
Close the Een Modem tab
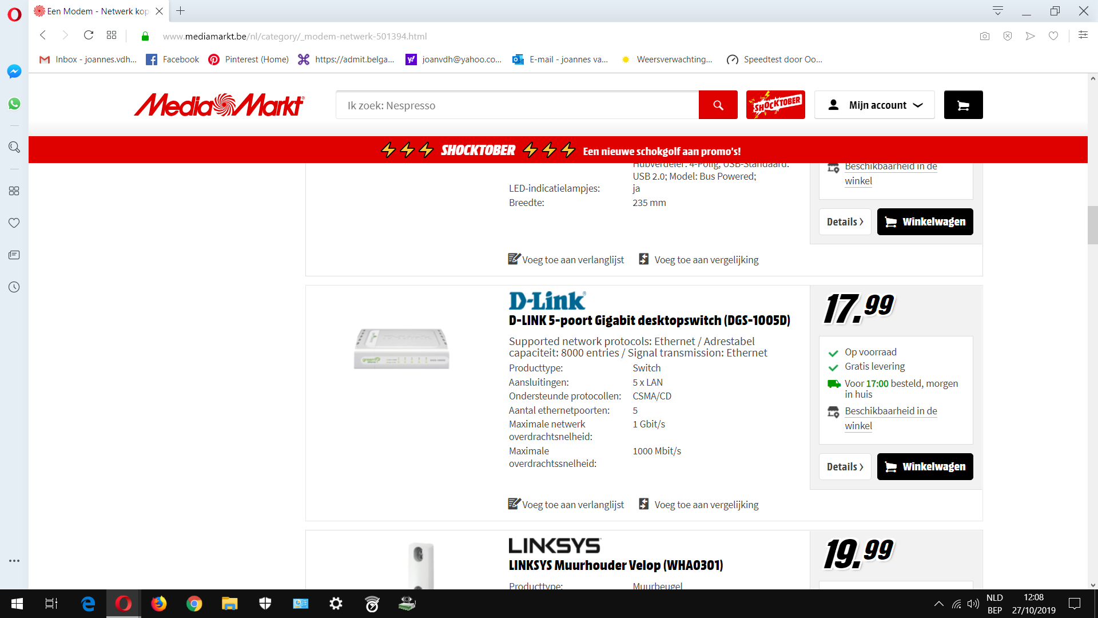(160, 11)
